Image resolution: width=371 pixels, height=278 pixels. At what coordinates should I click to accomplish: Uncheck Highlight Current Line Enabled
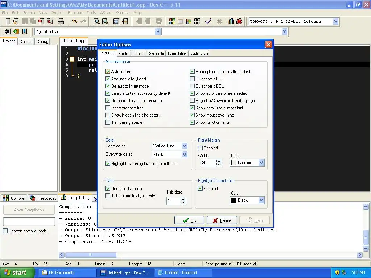coord(200,188)
